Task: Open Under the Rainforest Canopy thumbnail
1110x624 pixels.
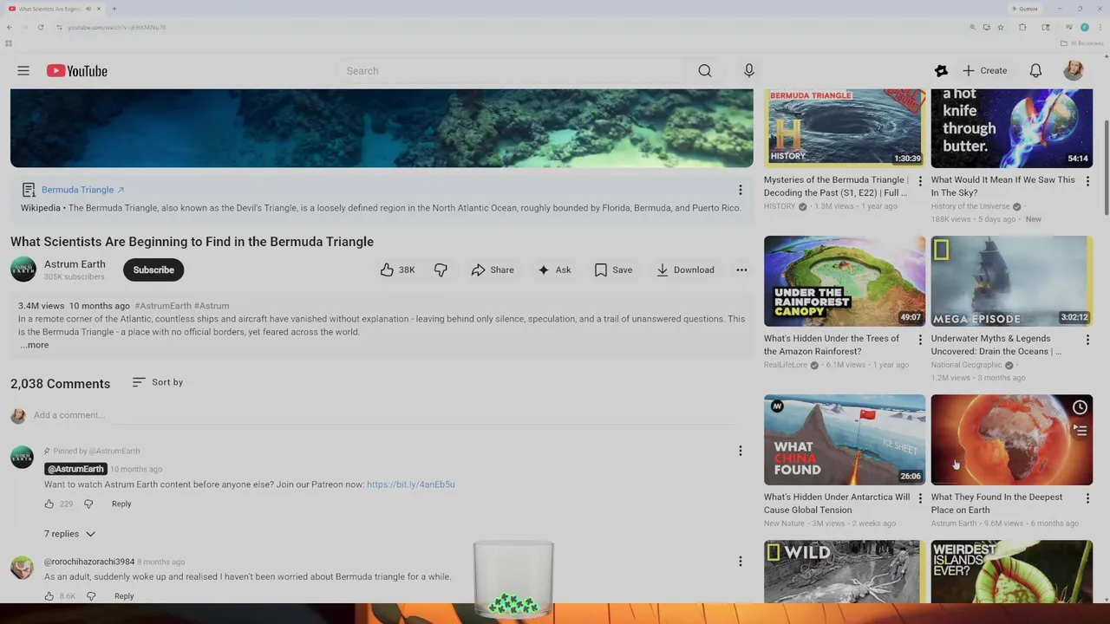Action: coord(845,281)
